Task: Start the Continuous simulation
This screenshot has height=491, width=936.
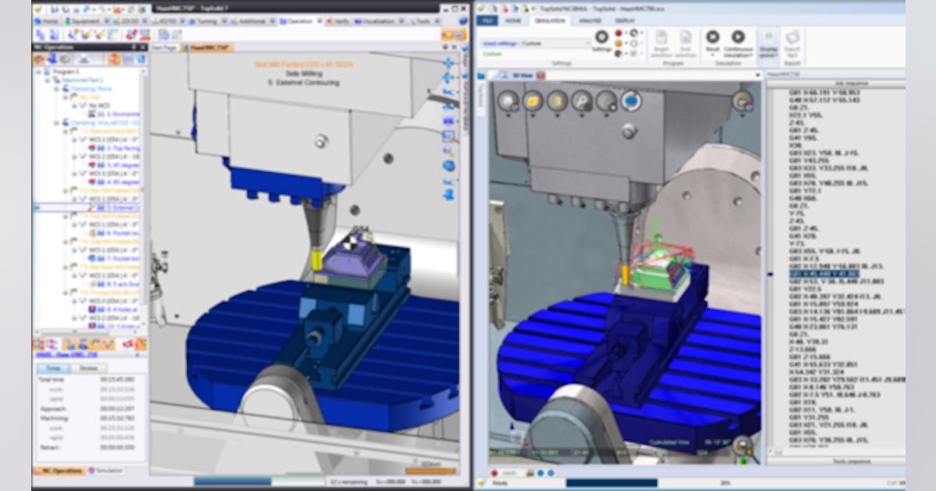Action: (x=739, y=37)
